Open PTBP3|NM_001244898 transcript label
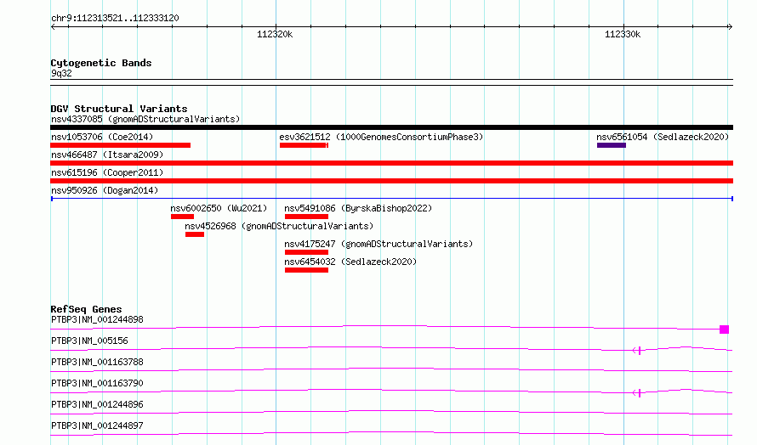This screenshot has height=445, width=757. pos(97,319)
